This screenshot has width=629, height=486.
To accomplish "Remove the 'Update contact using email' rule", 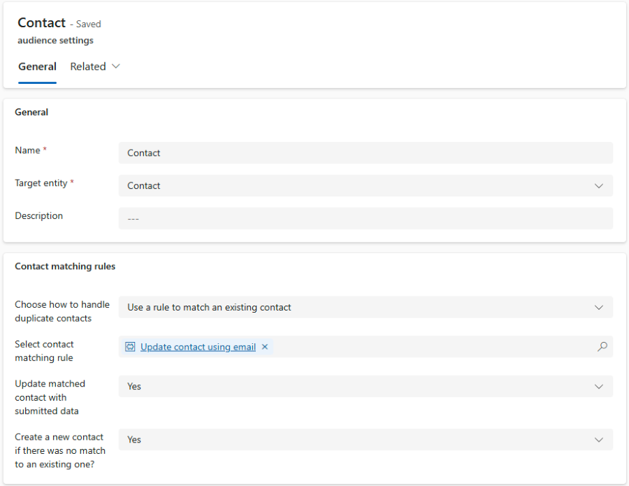I will [265, 347].
